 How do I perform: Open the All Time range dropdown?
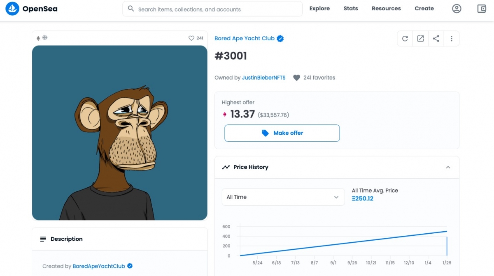click(x=283, y=197)
